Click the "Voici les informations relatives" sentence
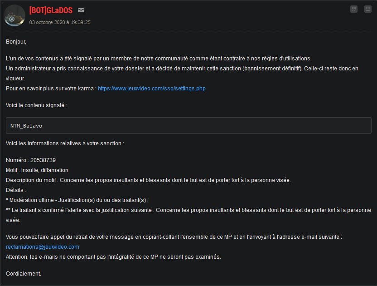 [65, 143]
